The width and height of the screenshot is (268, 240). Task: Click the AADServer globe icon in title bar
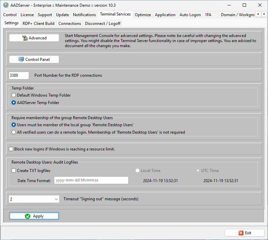point(6,5)
